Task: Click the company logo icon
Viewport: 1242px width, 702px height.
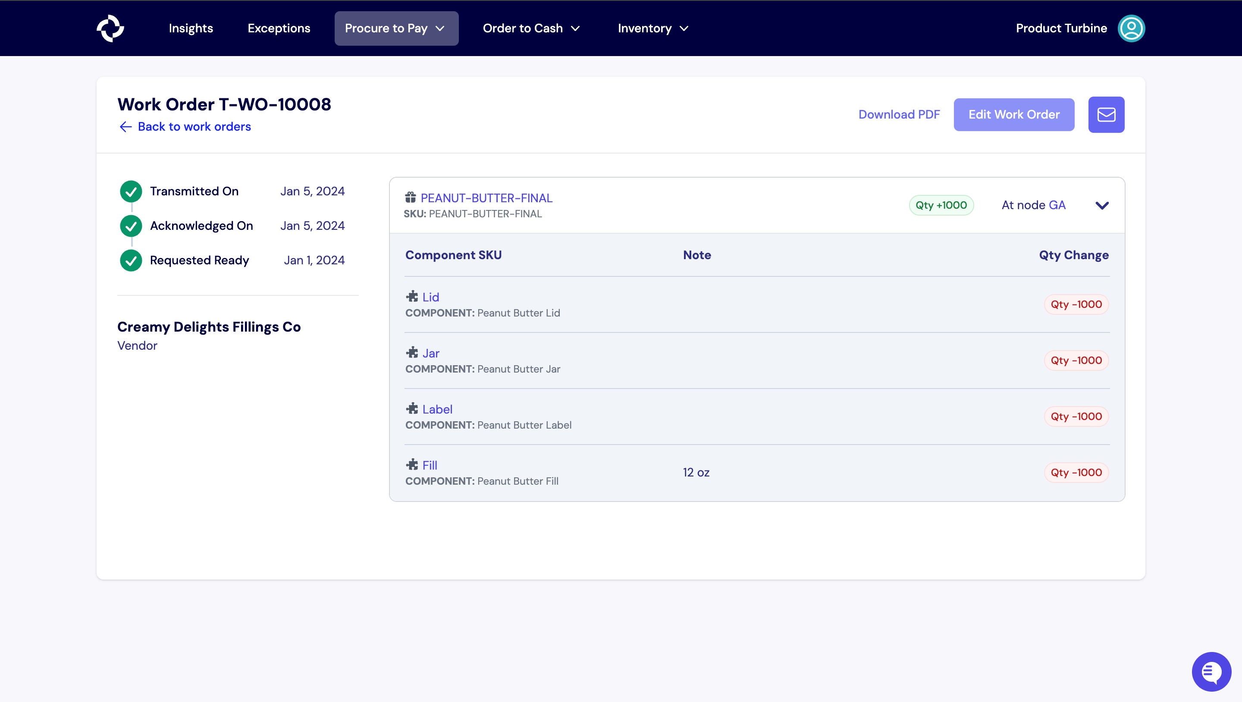Action: 110,28
